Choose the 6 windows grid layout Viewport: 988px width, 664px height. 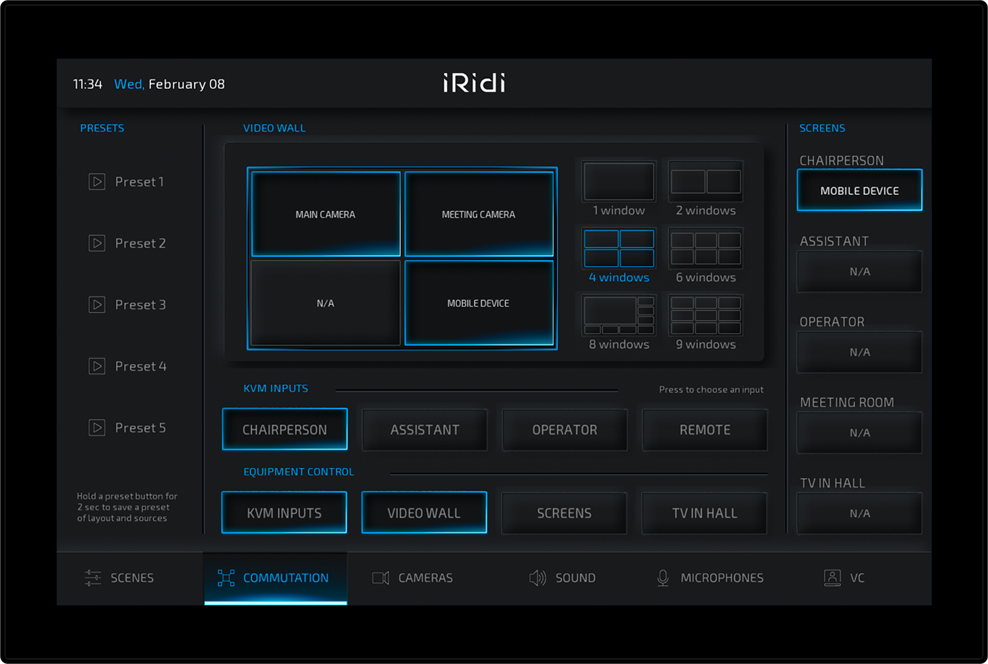click(705, 248)
